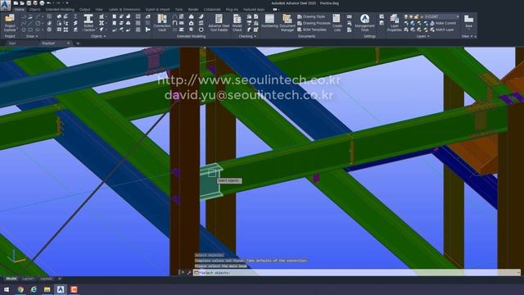The height and width of the screenshot is (295, 524).
Task: Switch to the Layout2 tab
Action: 46,279
